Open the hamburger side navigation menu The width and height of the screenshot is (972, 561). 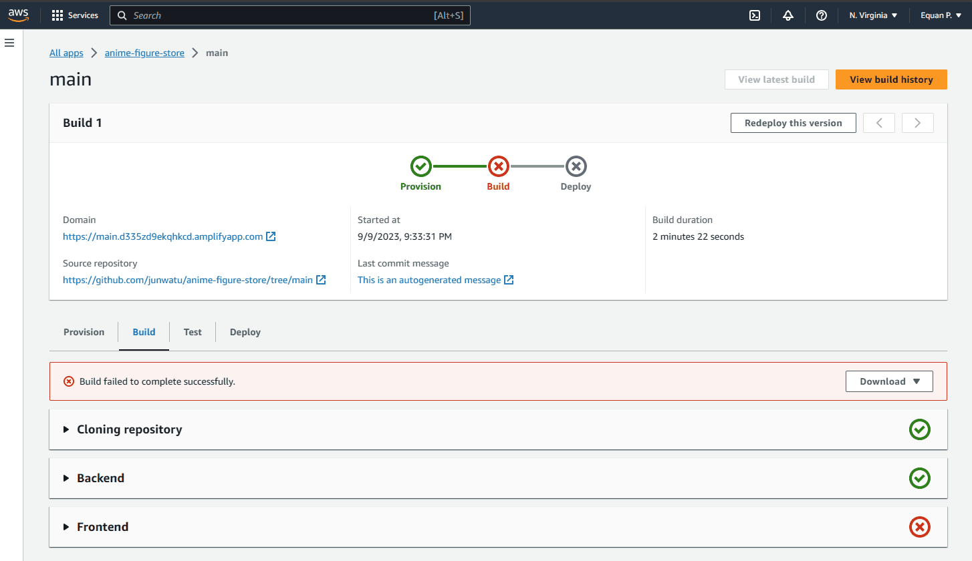[x=9, y=43]
